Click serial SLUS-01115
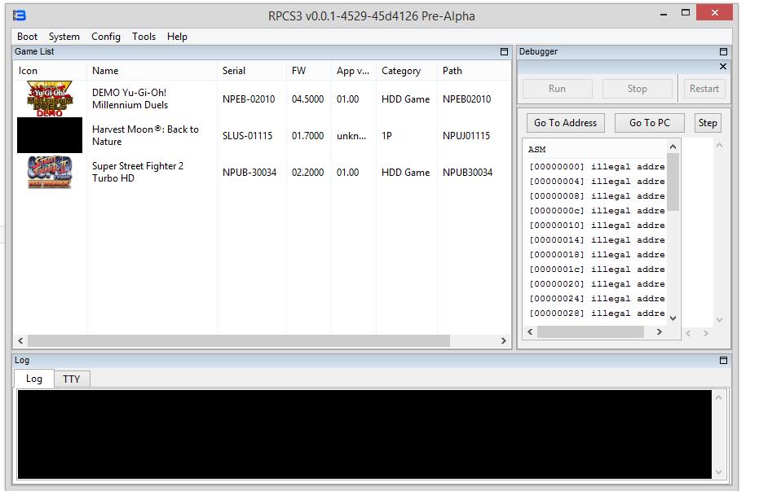 pos(247,136)
